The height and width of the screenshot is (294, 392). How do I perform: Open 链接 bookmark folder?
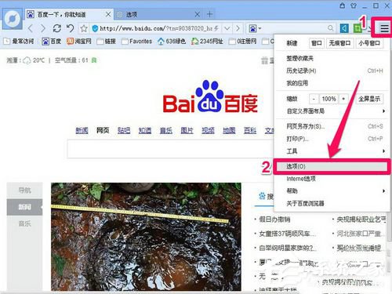[107, 41]
